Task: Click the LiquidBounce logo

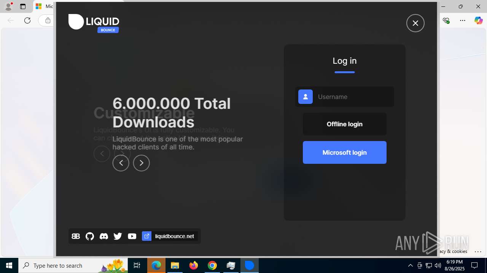Action: tap(94, 23)
